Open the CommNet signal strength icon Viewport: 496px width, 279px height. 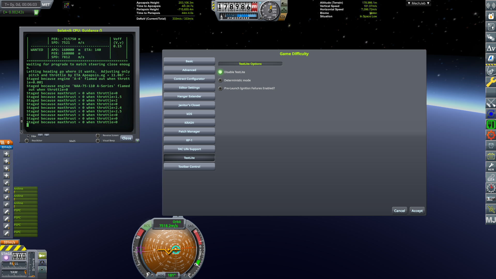[491, 5]
